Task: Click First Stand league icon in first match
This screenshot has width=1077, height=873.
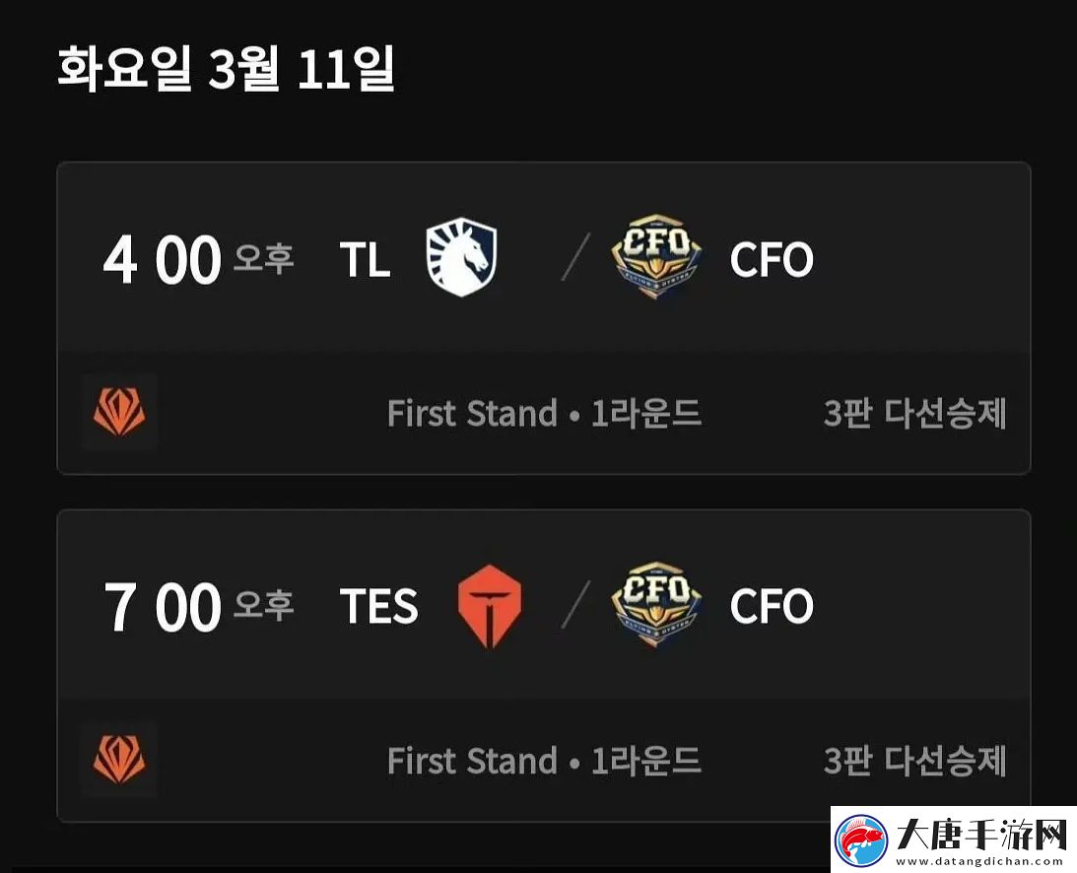Action: point(119,412)
